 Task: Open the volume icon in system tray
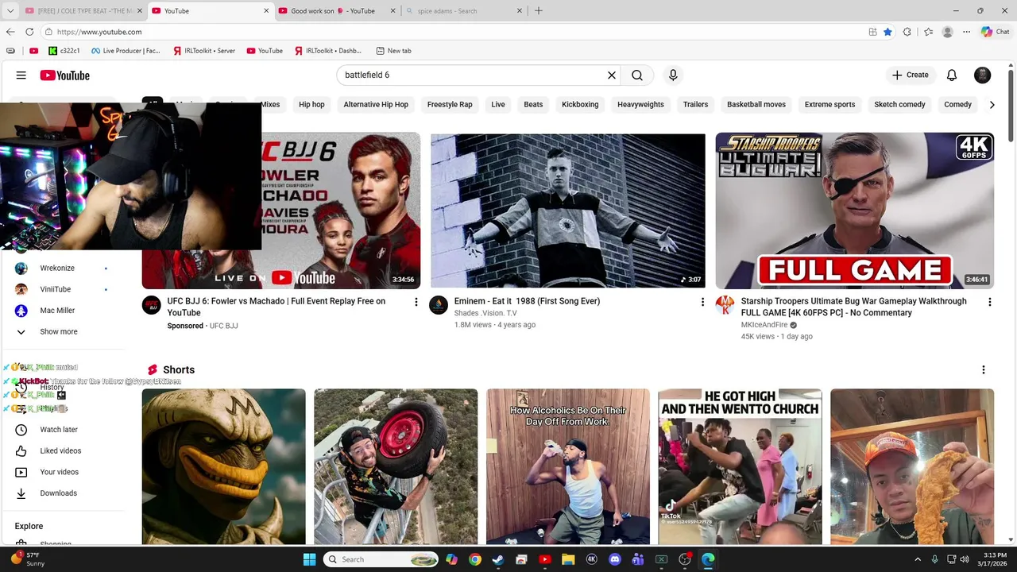point(965,559)
